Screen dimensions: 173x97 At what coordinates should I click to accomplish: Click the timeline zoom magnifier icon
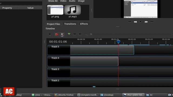(87, 34)
